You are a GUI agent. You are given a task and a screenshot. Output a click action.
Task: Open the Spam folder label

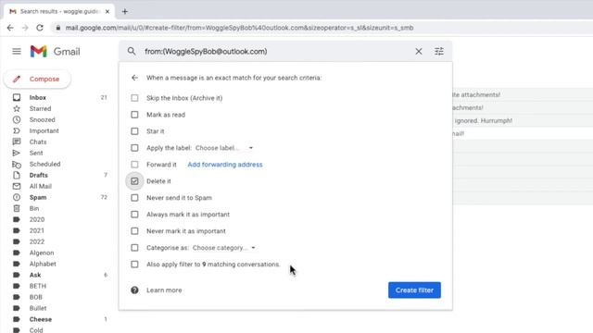(38, 197)
